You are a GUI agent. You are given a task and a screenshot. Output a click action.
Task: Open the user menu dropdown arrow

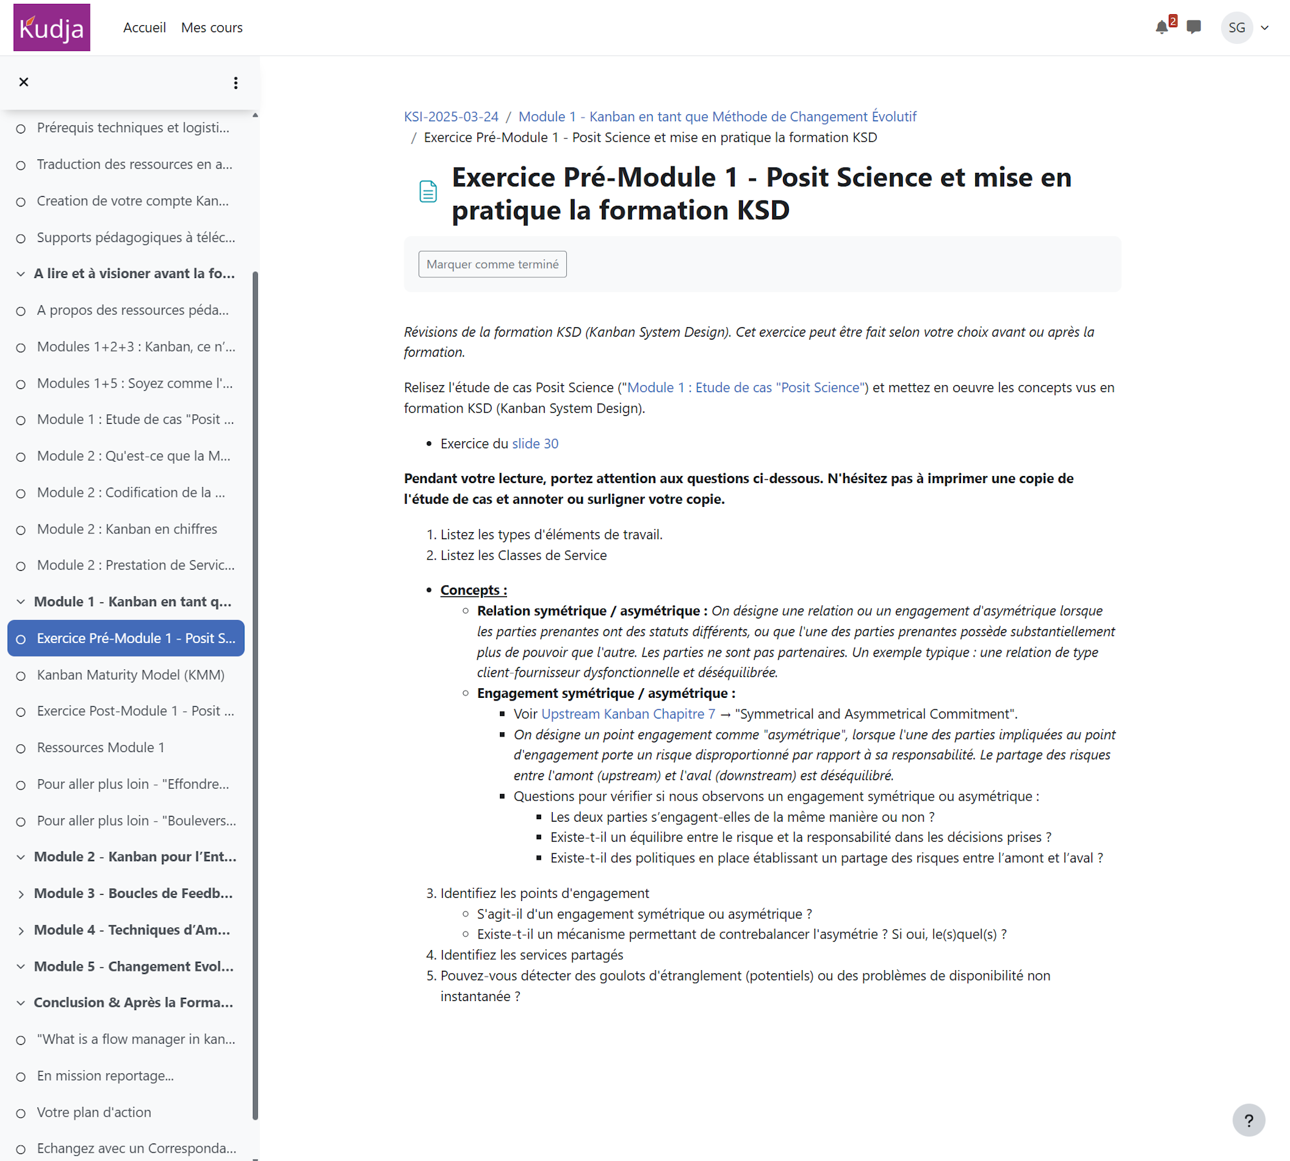[x=1265, y=28]
